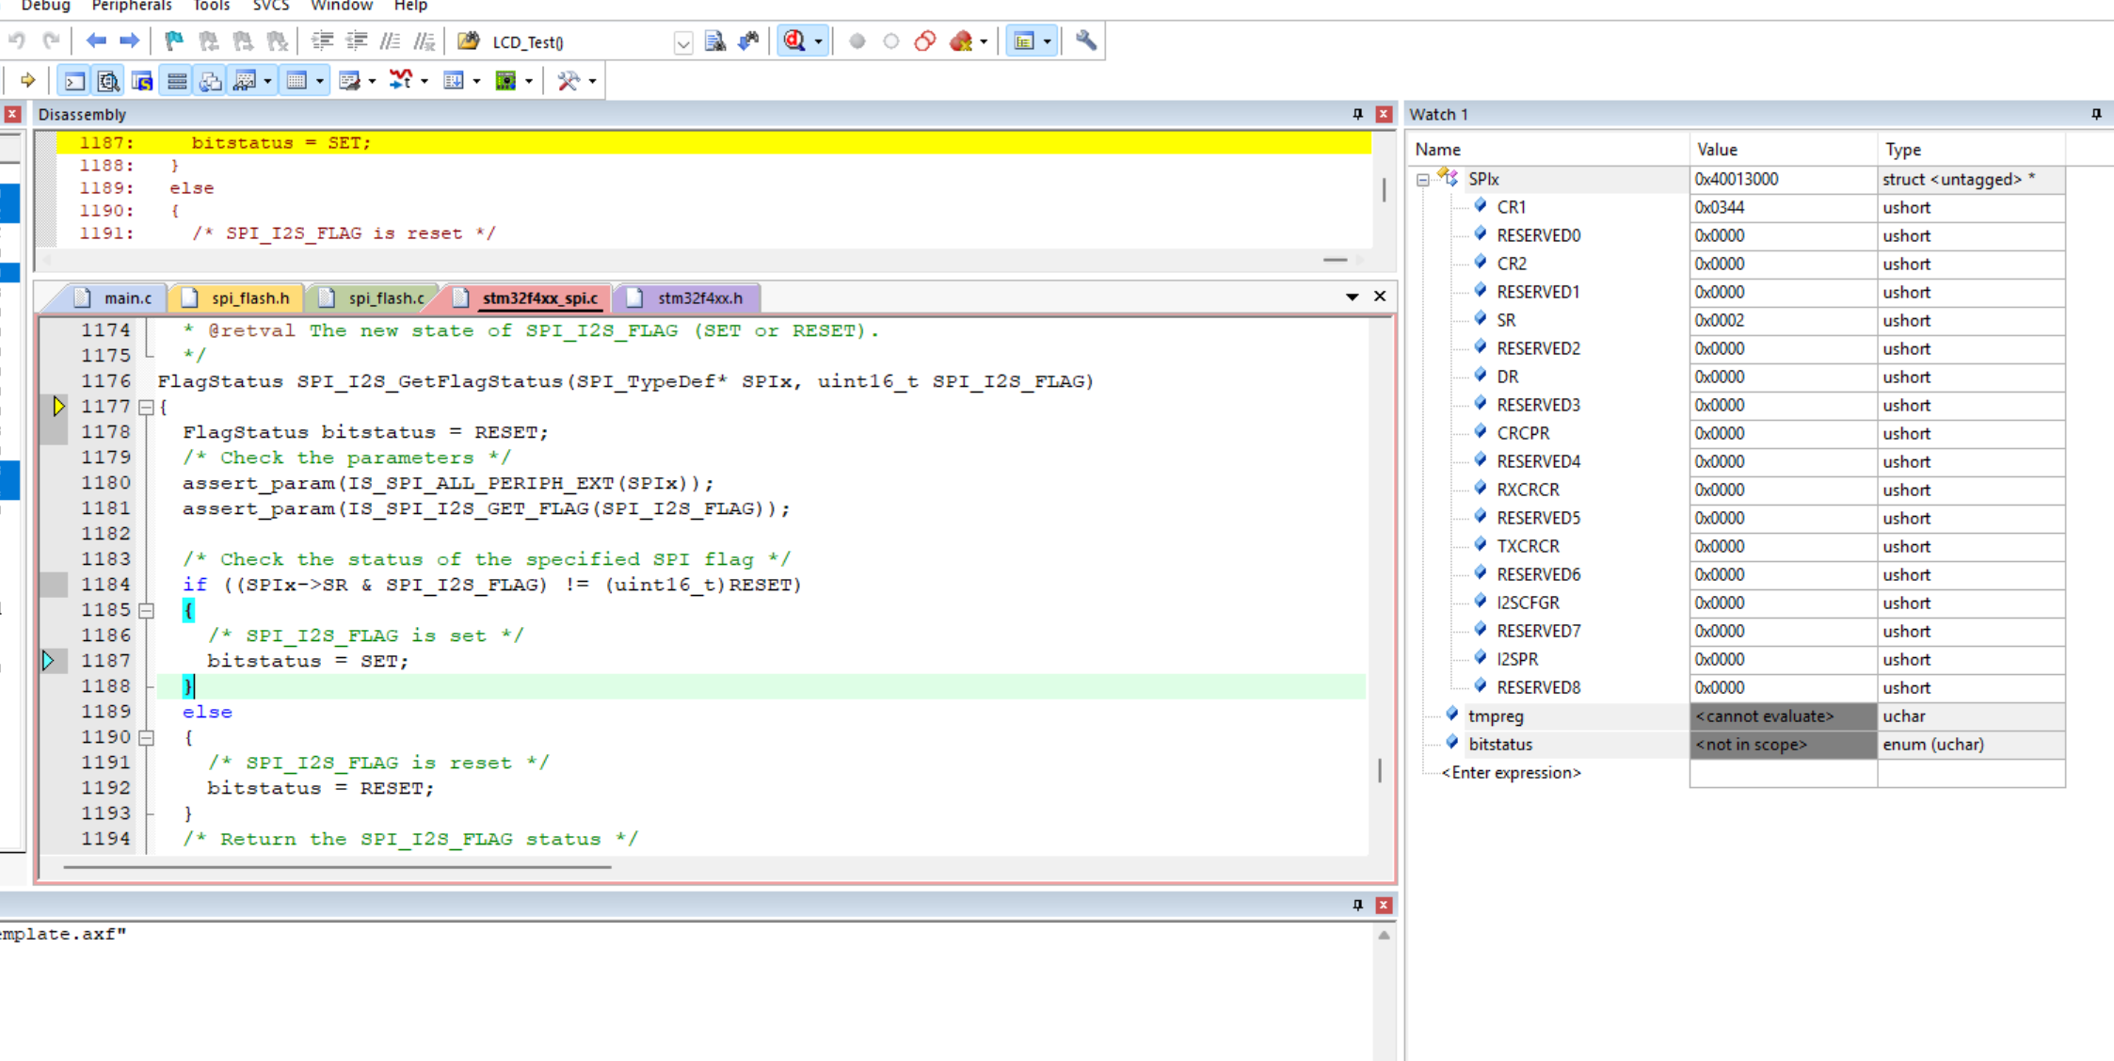Collapse the SPIx struct in Watch 1
The image size is (2114, 1061).
[x=1423, y=180]
